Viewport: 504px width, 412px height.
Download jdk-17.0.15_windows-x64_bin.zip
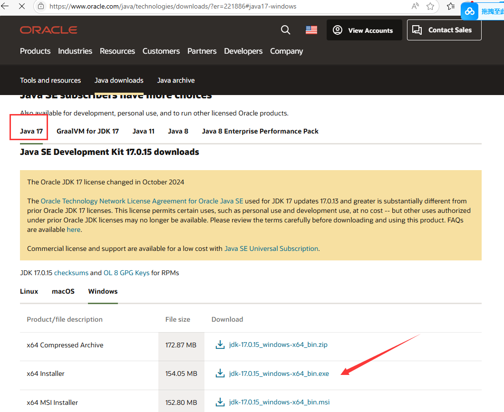[x=278, y=345]
